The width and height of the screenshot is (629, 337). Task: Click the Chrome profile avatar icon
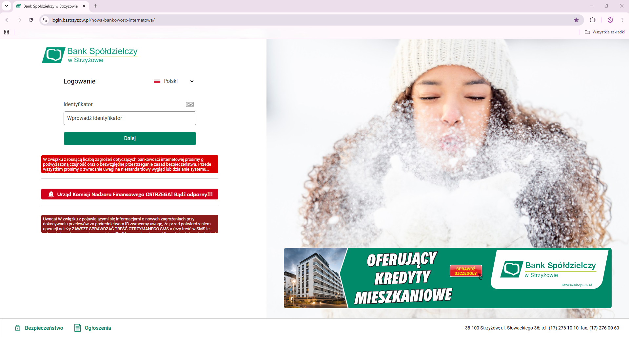tap(610, 20)
